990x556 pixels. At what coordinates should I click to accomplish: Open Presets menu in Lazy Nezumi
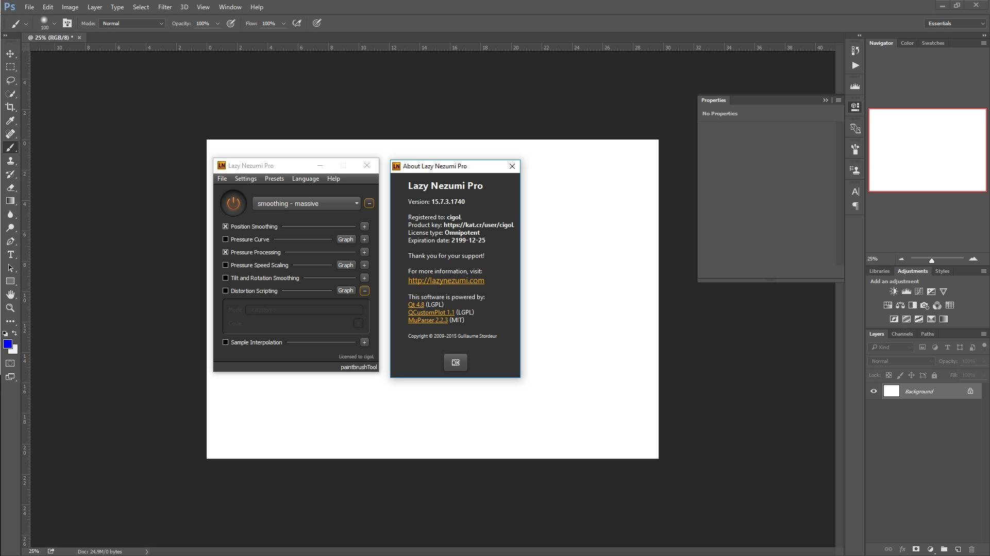(x=274, y=179)
